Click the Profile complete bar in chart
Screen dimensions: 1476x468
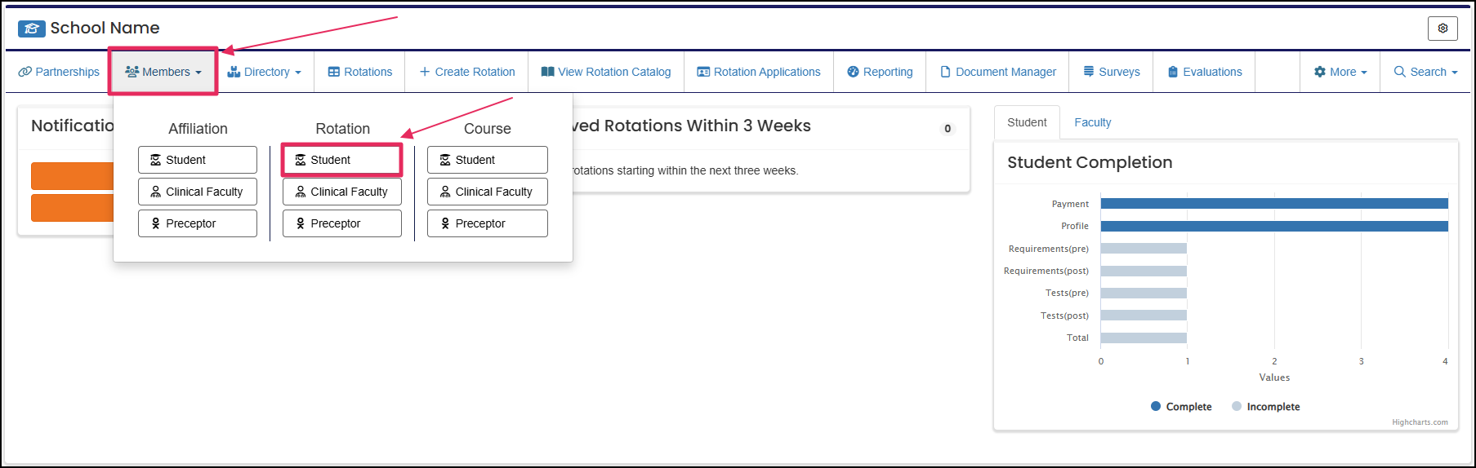1274,226
